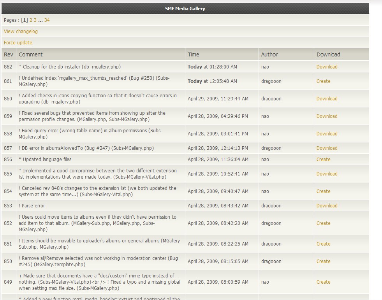The image size is (382, 300).
Task: Download revision 855
Action: [327, 174]
